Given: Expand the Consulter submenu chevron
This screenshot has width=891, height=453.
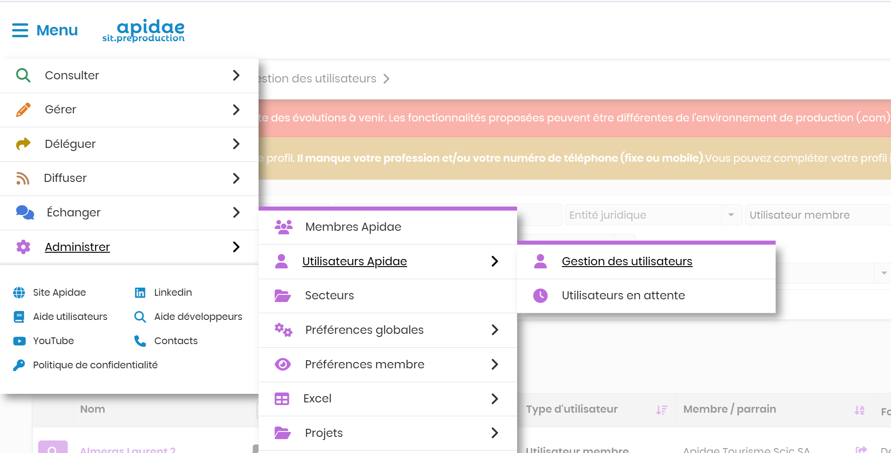Looking at the screenshot, I should (237, 75).
